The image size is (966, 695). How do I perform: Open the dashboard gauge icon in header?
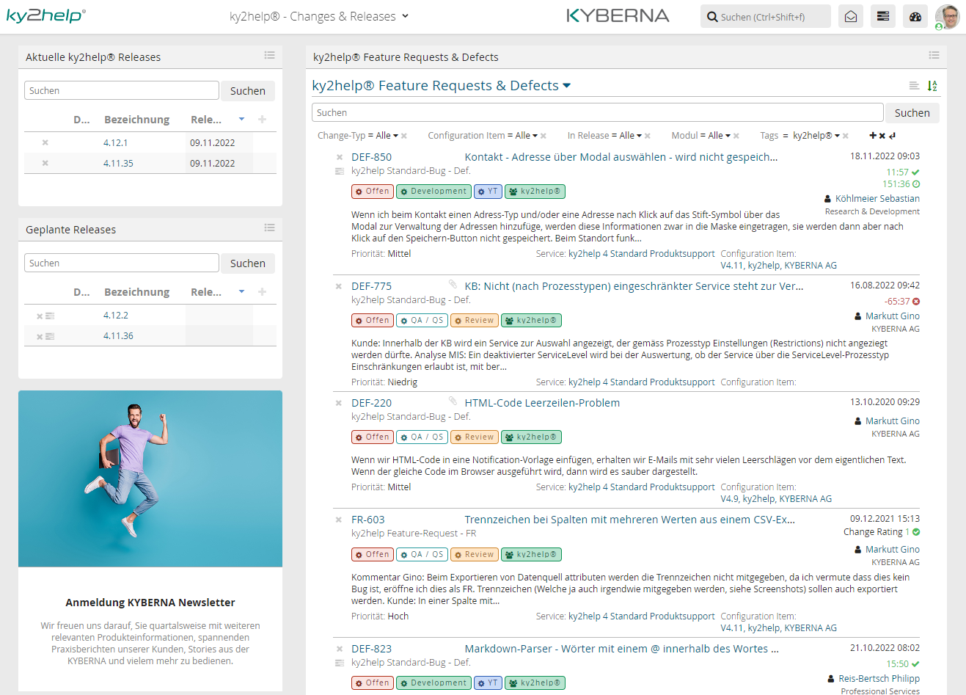point(915,16)
